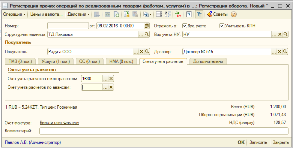Click the stacked list fields toolbar icon
This screenshot has width=293, height=148.
[x=159, y=14]
